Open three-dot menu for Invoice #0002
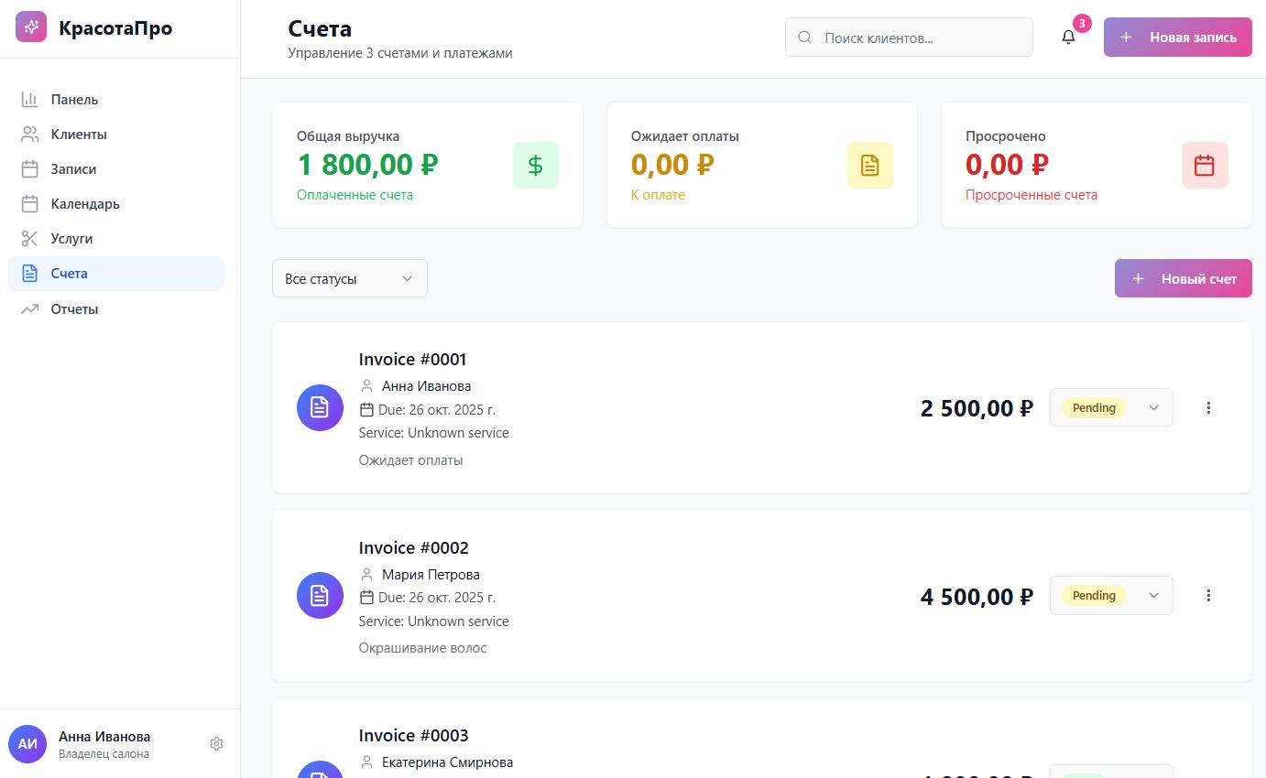 pos(1208,595)
